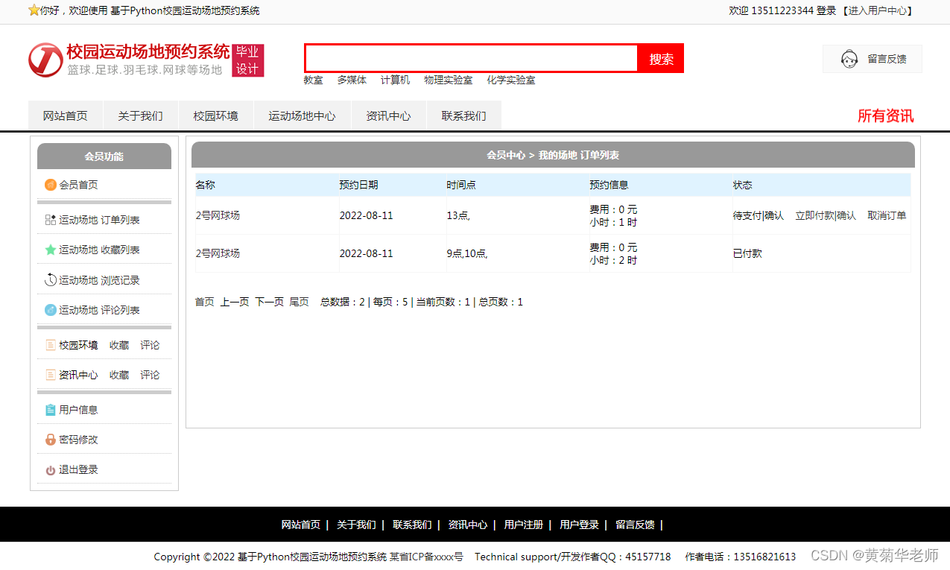
Task: Click 2号网球场 in the 9点,10点 row
Action: pyautogui.click(x=218, y=253)
